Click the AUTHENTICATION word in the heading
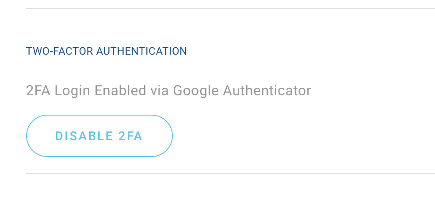 [141, 51]
